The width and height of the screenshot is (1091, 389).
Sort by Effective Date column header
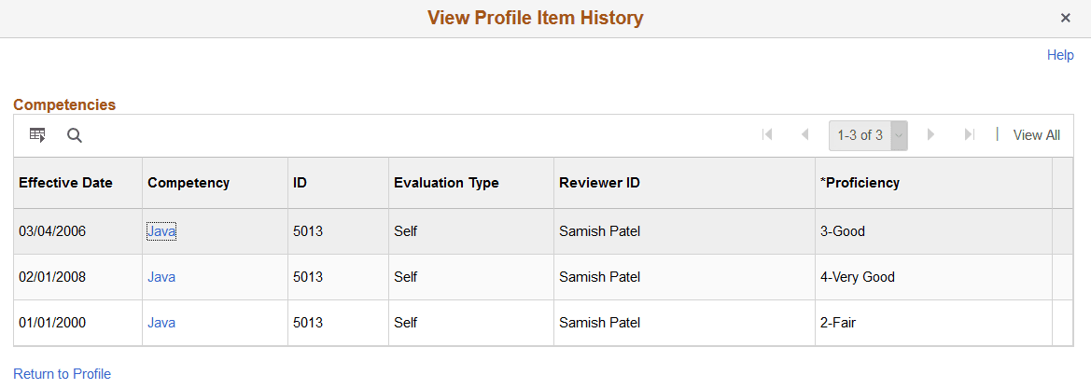click(x=65, y=183)
